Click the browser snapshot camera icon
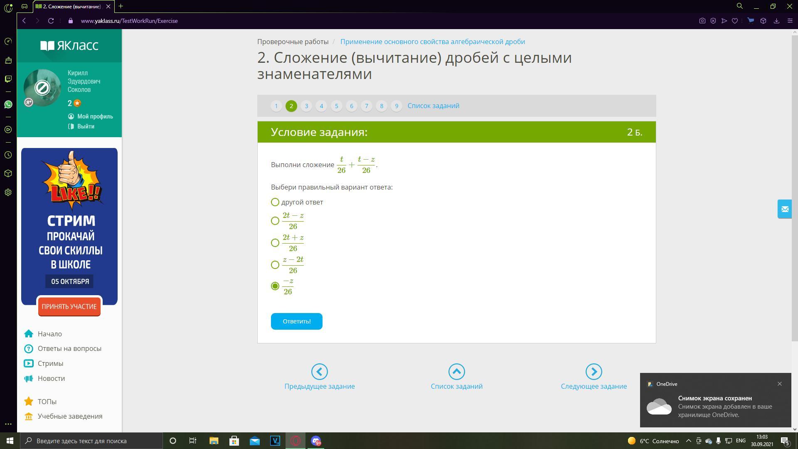Screen dimensions: 798x449 click(x=702, y=21)
